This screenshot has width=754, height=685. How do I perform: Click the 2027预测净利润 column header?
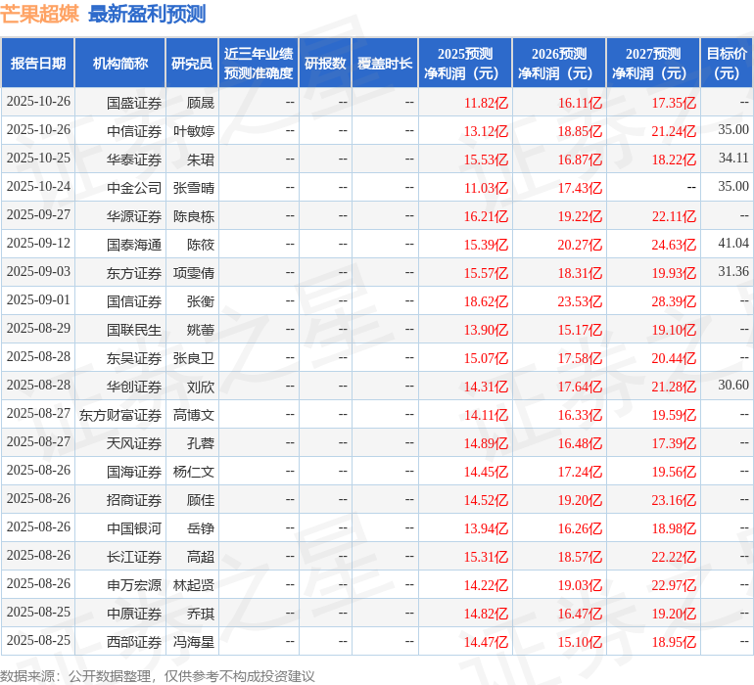(x=653, y=64)
